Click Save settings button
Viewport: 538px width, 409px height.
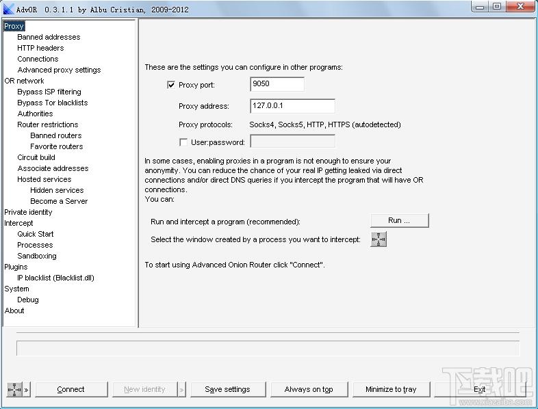click(228, 389)
